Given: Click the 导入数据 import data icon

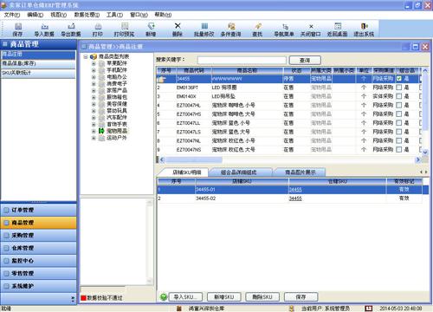Looking at the screenshot, I should tap(44, 27).
